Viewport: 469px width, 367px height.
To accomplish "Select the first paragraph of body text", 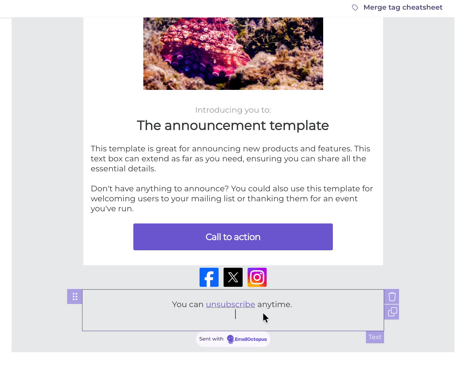I will pos(230,159).
